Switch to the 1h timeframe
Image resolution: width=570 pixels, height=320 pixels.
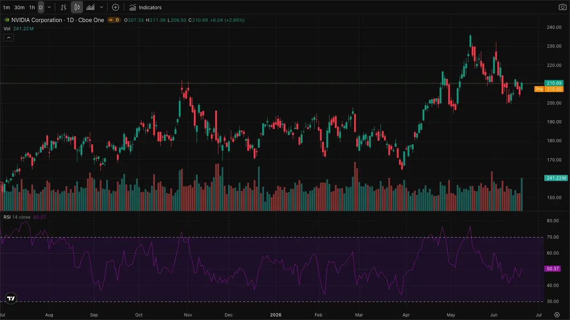click(32, 8)
